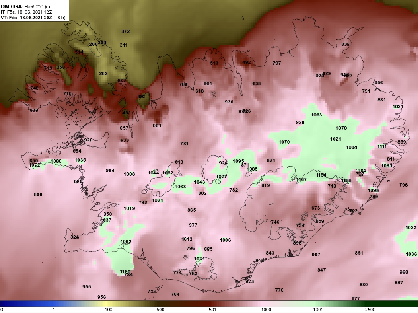Select the 968 value label
This screenshot has width=418, height=313.
(404, 272)
